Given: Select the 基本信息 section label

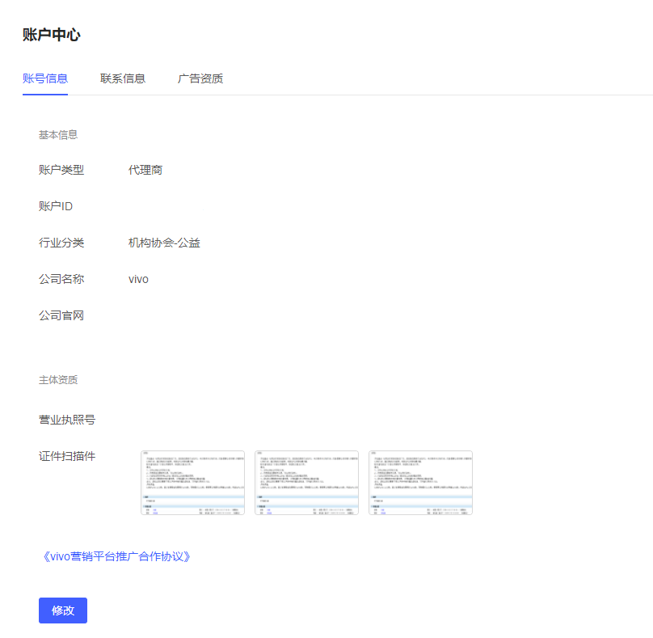Looking at the screenshot, I should (x=56, y=135).
